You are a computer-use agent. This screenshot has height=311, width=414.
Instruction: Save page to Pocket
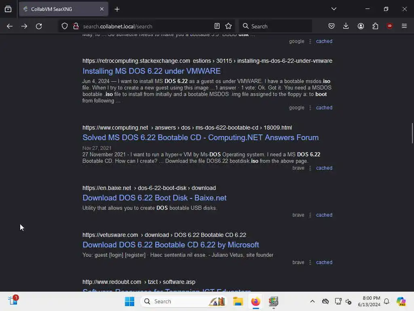tap(332, 26)
